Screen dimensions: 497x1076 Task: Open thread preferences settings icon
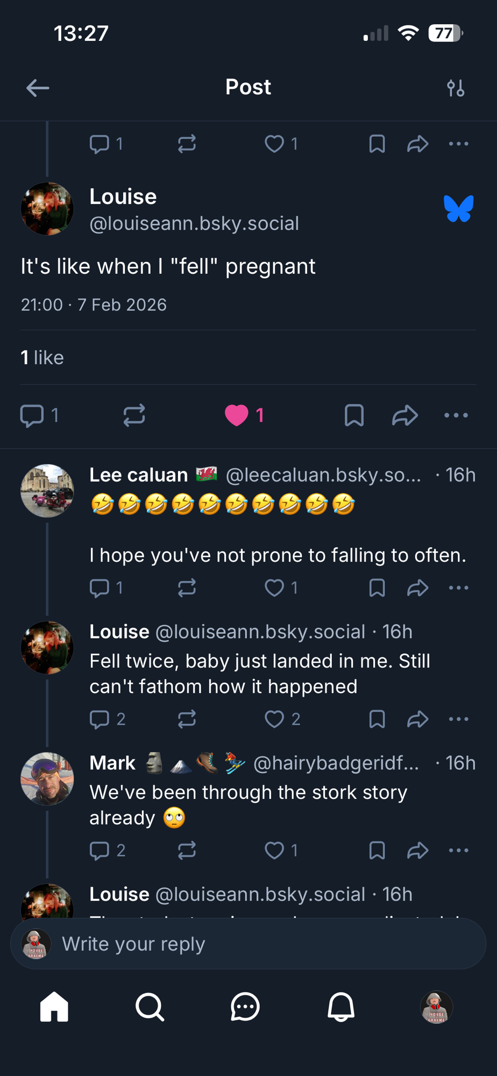tap(456, 88)
